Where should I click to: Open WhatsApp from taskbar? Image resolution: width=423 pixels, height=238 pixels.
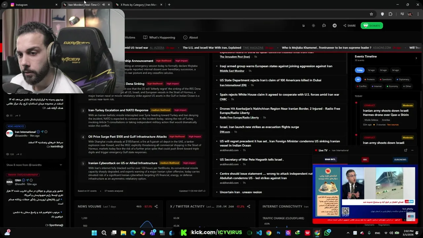click(327, 233)
